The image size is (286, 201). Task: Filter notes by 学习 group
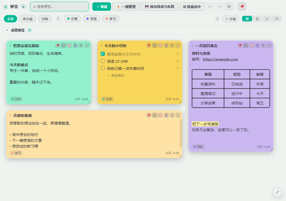click(x=111, y=19)
